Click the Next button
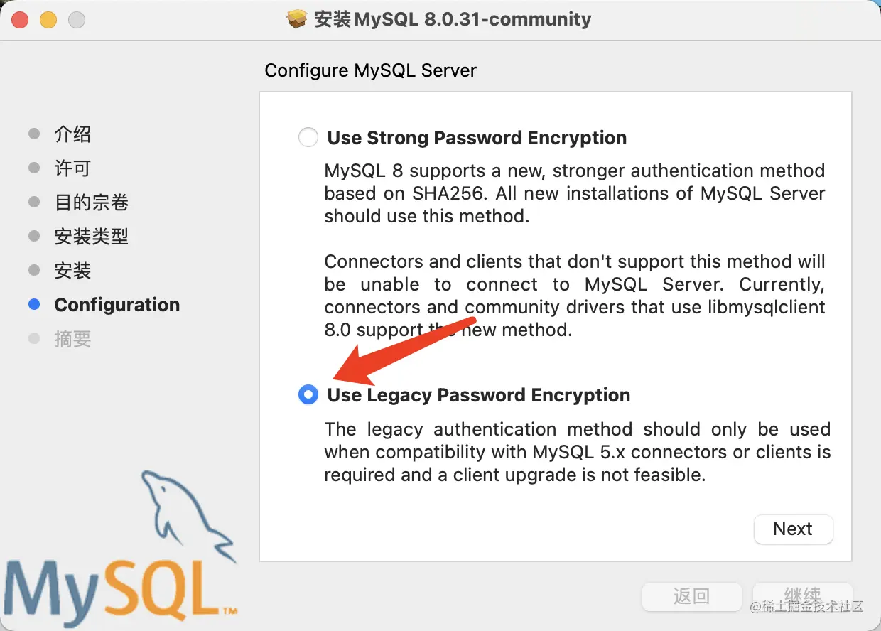The image size is (881, 631). [793, 529]
